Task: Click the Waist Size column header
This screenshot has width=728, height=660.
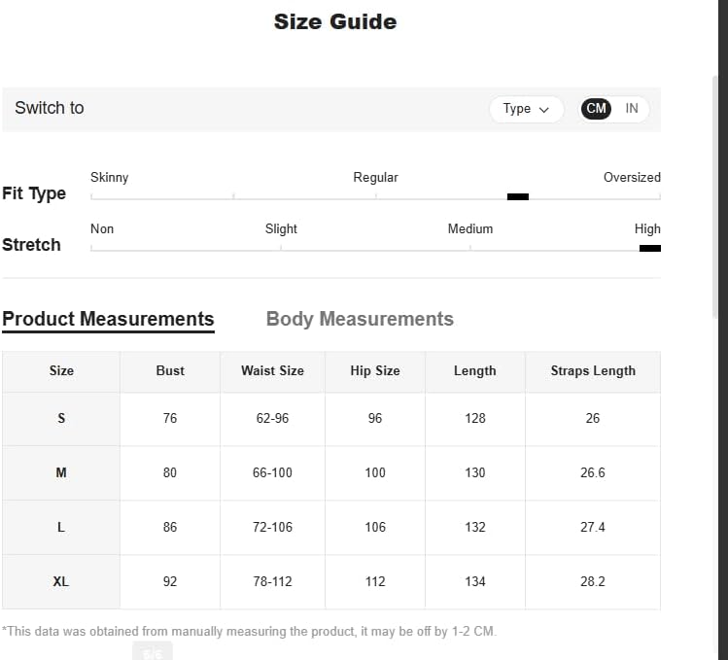Action: click(272, 371)
